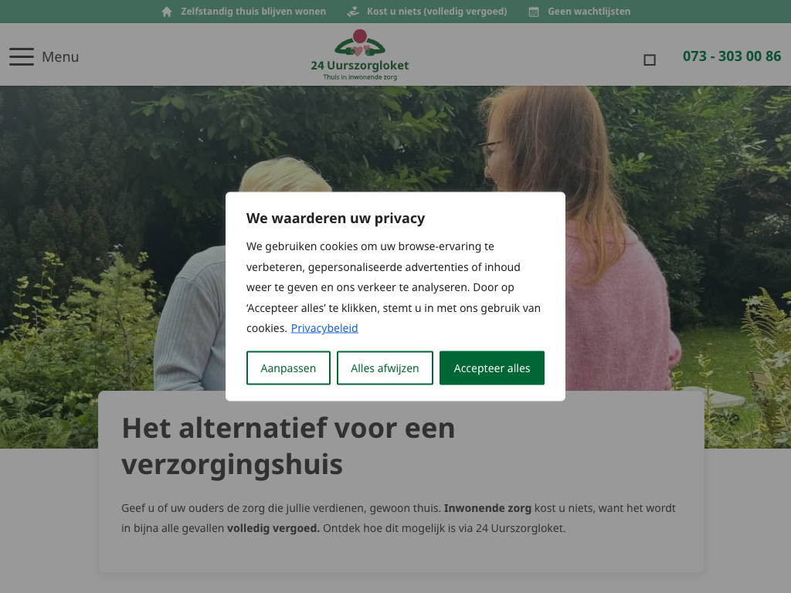Open the Privacybeleid link
791x593 pixels.
pos(324,327)
